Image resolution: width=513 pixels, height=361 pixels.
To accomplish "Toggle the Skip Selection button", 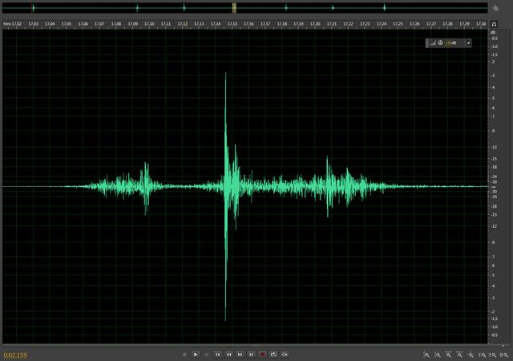I will [285, 355].
